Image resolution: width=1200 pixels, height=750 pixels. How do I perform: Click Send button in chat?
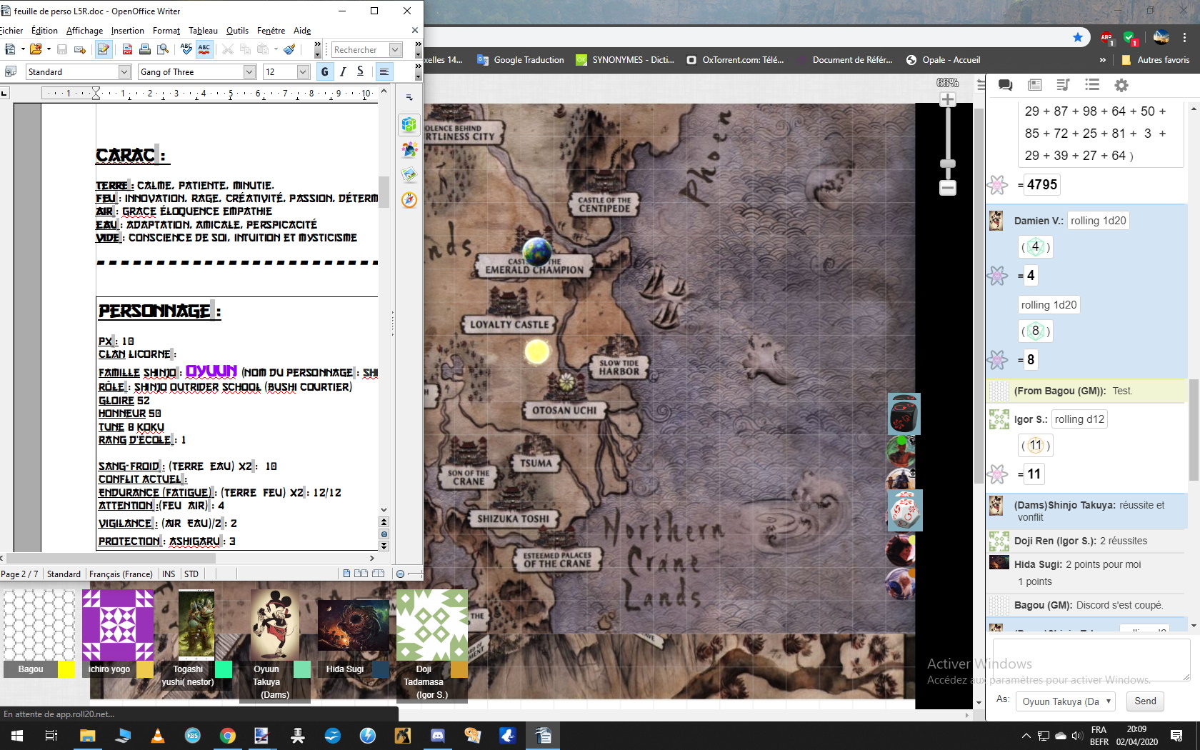(x=1145, y=701)
